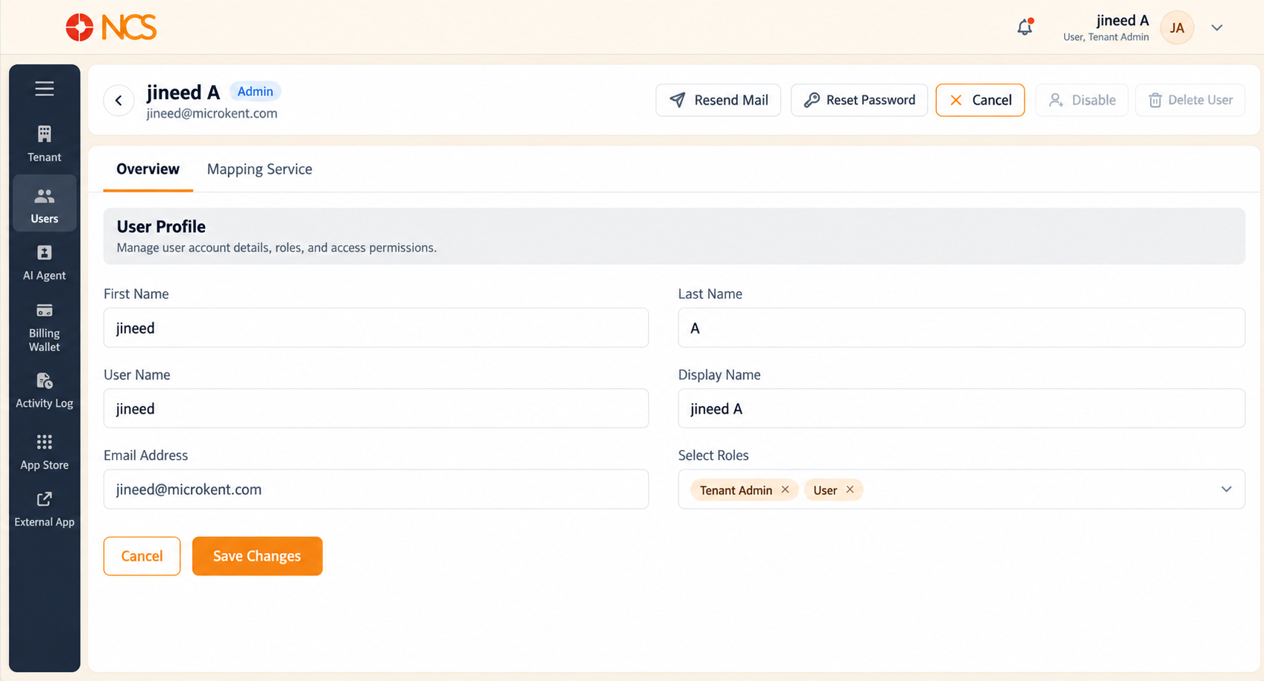
Task: Click Save Changes button
Action: [258, 556]
